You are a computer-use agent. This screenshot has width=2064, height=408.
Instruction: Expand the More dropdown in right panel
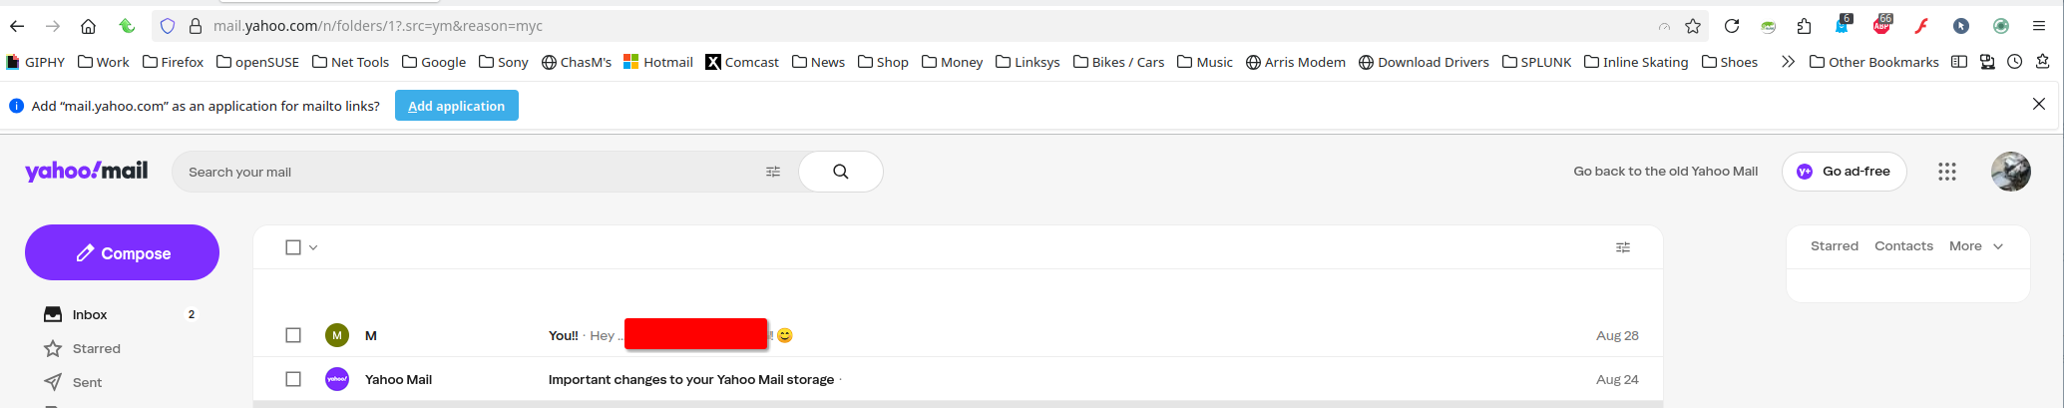1976,246
